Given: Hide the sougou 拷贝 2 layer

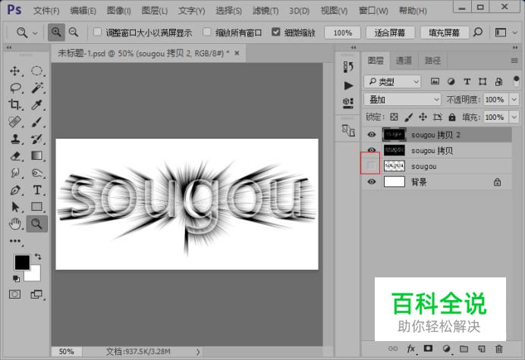Looking at the screenshot, I should [x=371, y=135].
